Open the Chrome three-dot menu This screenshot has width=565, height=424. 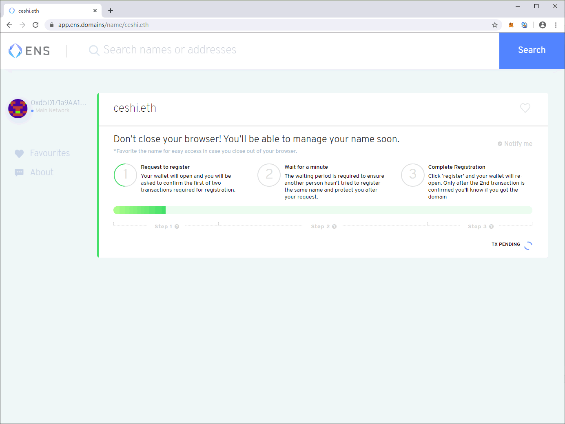click(556, 25)
